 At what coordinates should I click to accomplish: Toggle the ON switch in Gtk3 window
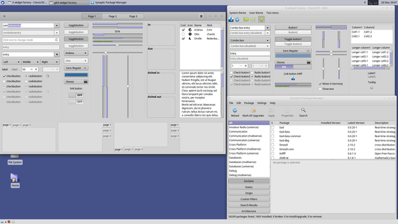point(293,67)
